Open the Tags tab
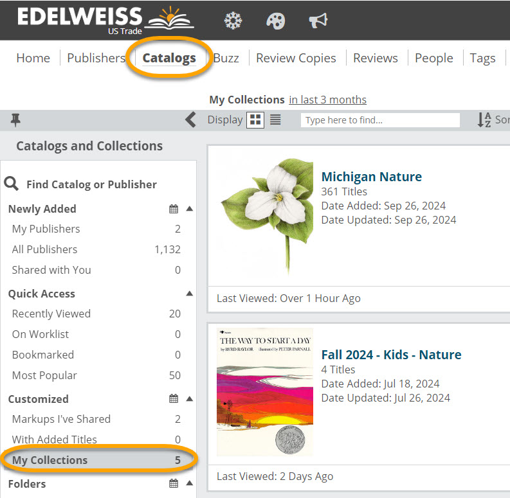The width and height of the screenshot is (510, 498). point(483,58)
